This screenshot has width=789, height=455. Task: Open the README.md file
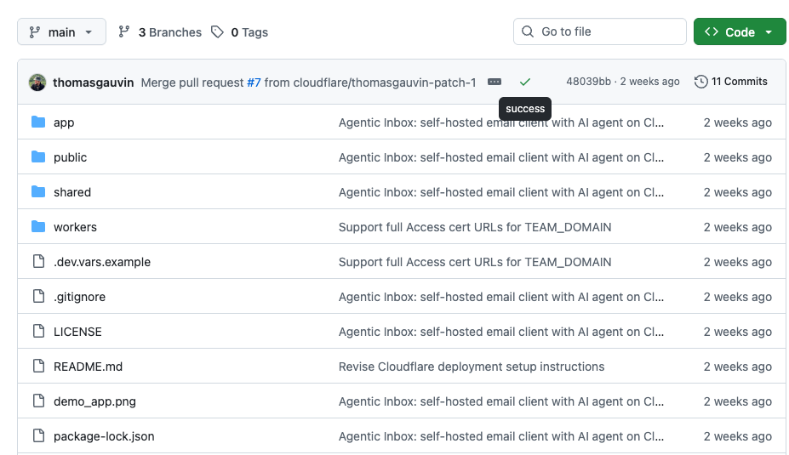[x=88, y=367]
